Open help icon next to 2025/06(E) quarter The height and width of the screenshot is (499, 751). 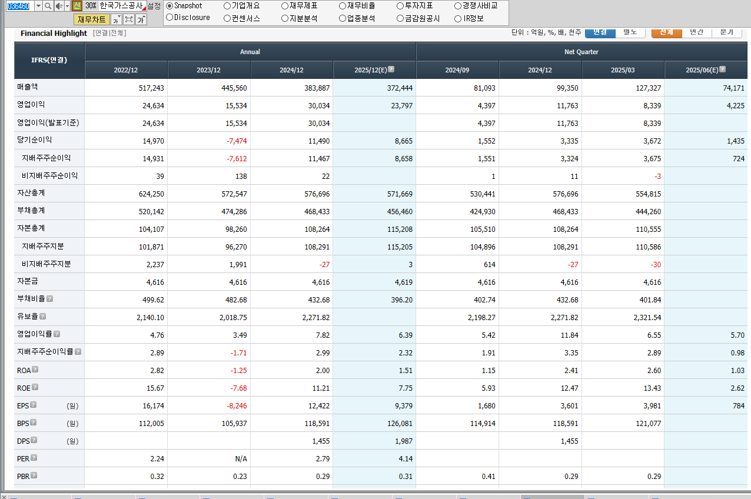(x=723, y=69)
